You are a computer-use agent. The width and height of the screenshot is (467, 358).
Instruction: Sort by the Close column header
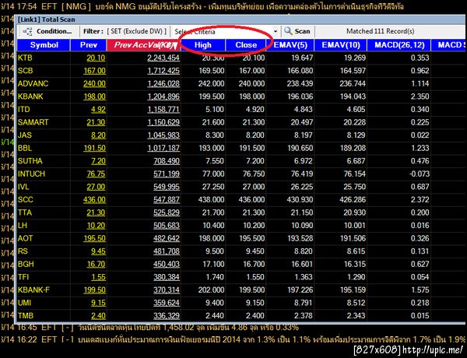pos(246,45)
